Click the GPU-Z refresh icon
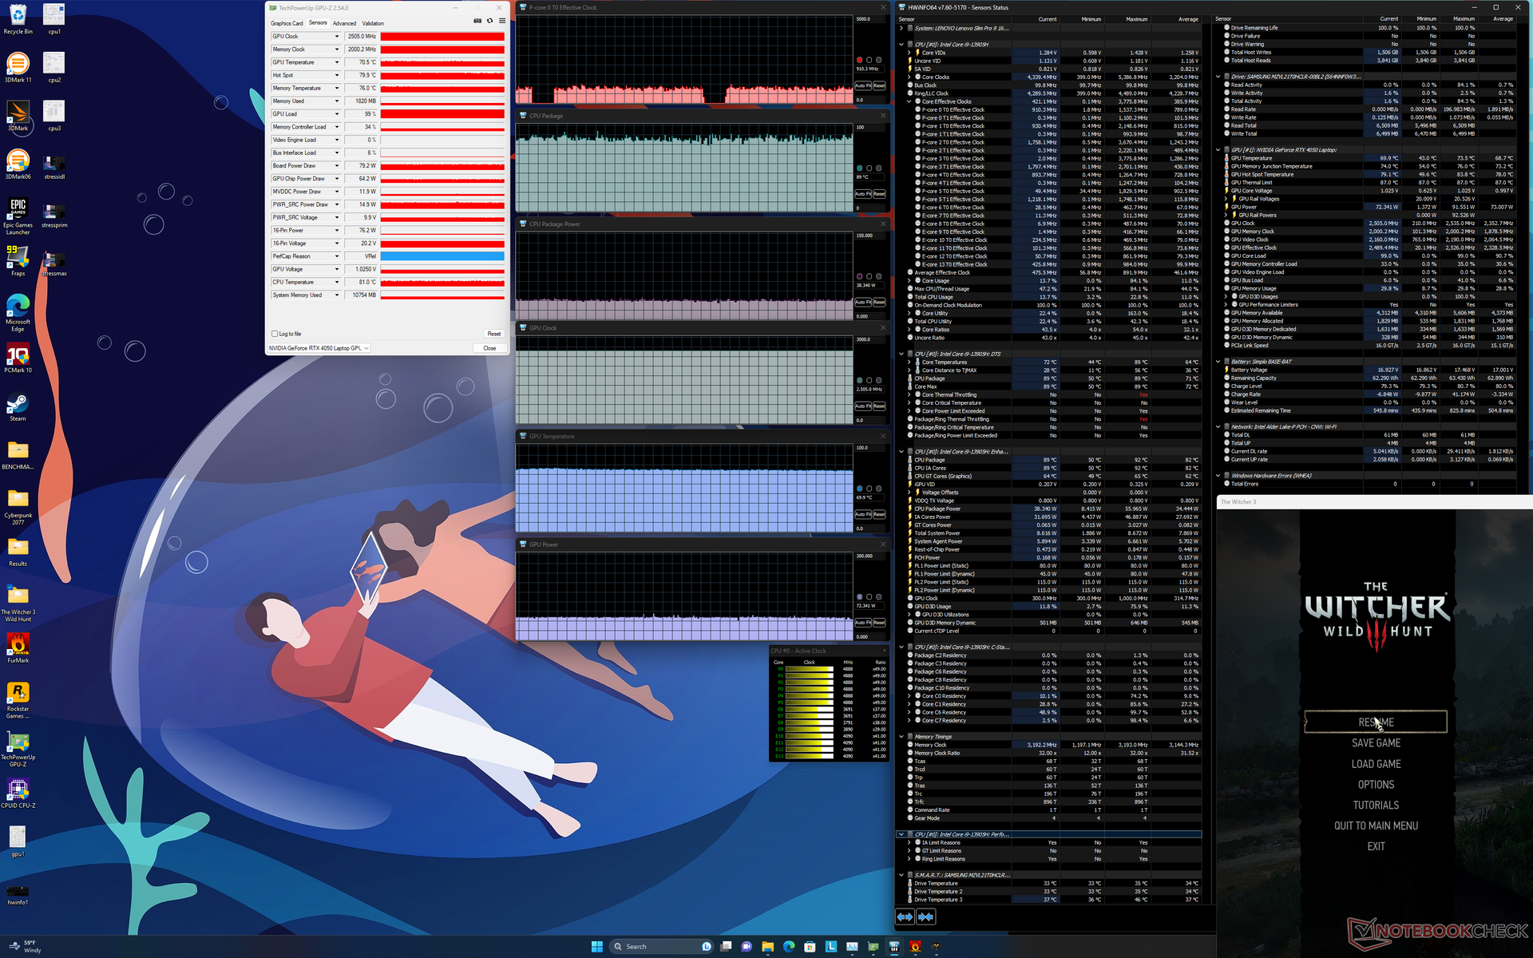The height and width of the screenshot is (958, 1533). click(489, 22)
